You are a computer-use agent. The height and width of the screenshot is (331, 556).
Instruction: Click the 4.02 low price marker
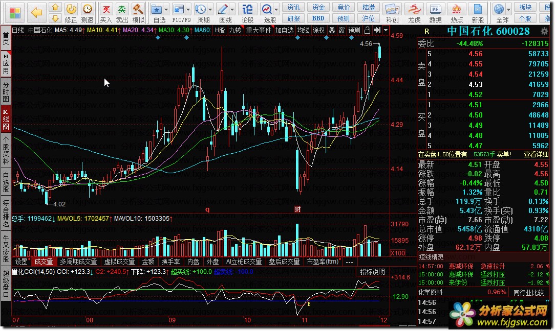click(59, 204)
